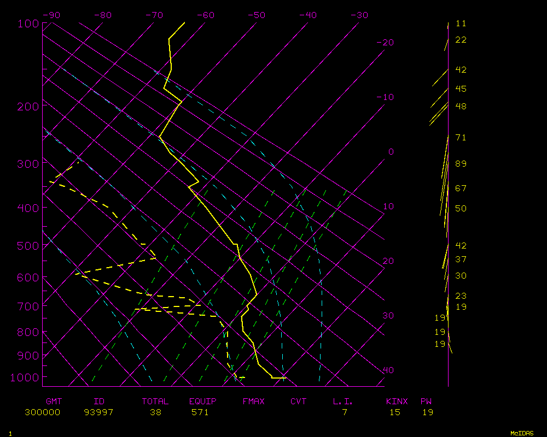Click the GMT time value 300000
547x437 pixels.
click(x=43, y=412)
